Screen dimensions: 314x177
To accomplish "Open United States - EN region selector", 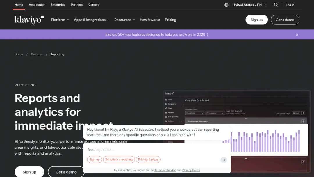I will pos(249,5).
